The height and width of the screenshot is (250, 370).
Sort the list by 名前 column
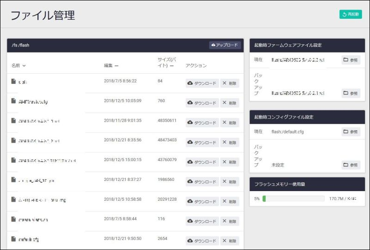(18, 66)
